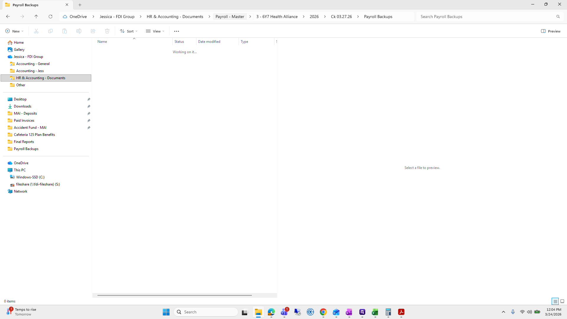
Task: Open a new tab with plus button
Action: point(80,5)
